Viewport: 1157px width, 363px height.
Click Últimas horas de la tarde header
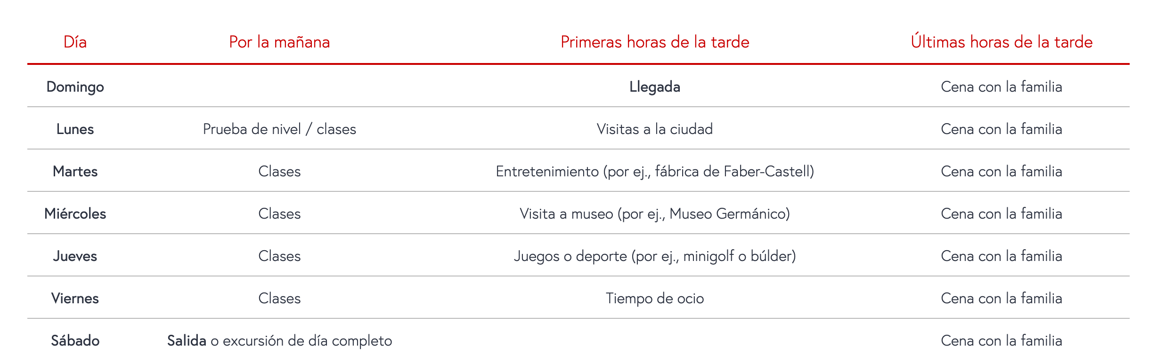(1002, 42)
